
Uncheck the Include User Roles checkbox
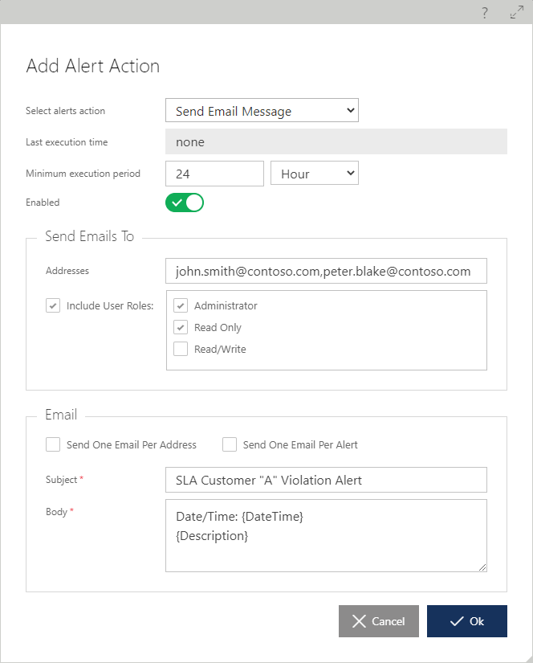point(53,305)
